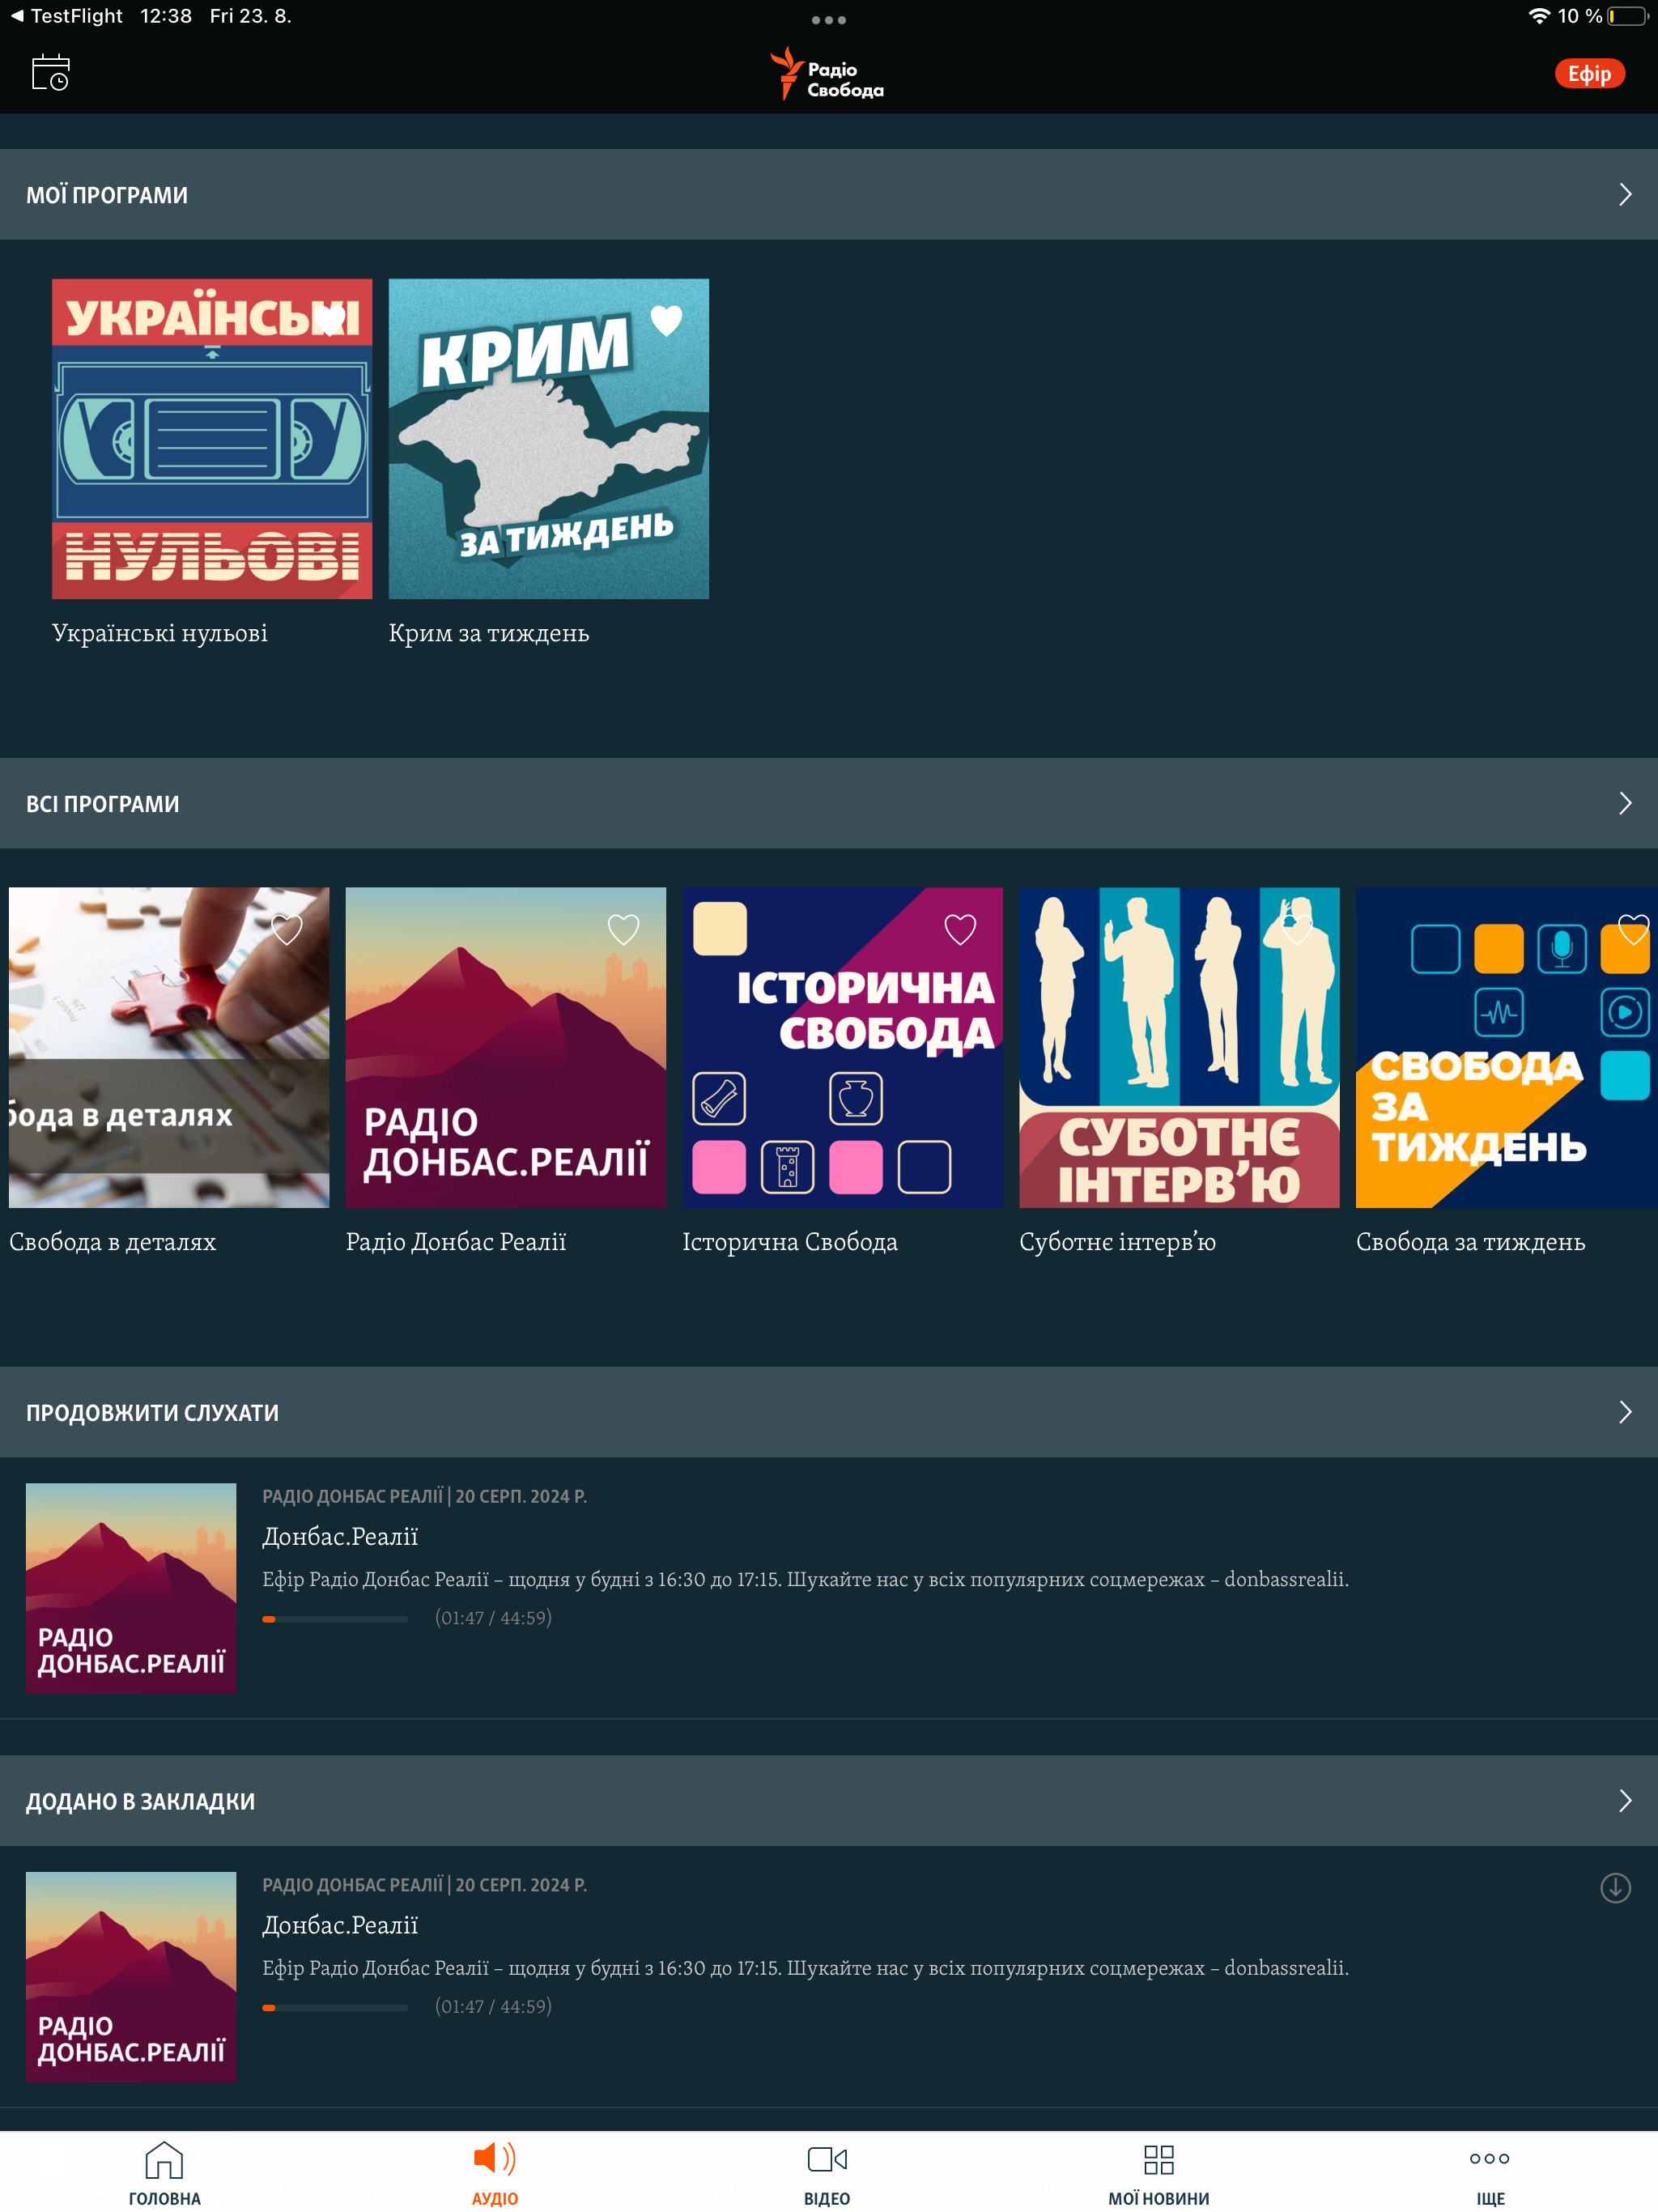1658x2212 pixels.
Task: Tap the Wi-Fi status icon
Action: pos(1539,16)
